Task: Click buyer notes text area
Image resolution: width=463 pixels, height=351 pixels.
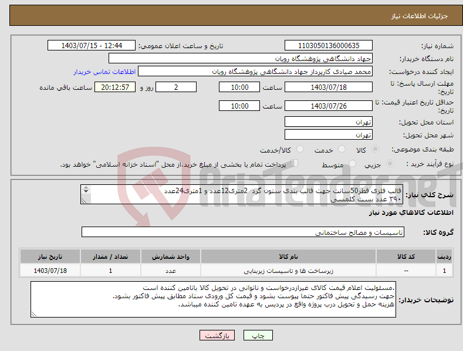Action: [x=213, y=299]
